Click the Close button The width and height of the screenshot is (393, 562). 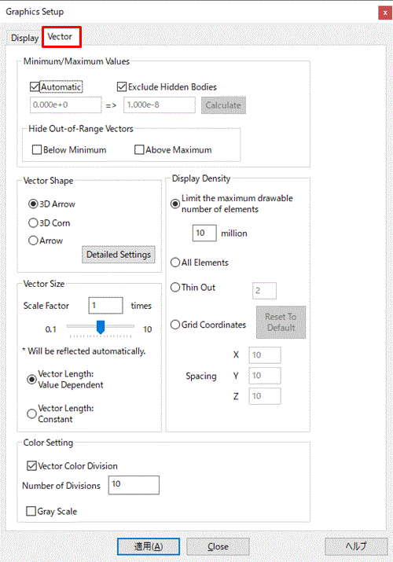pyautogui.click(x=218, y=546)
